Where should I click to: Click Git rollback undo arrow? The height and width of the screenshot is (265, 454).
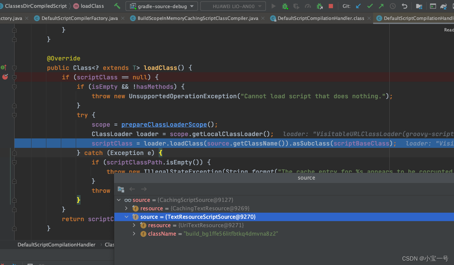tap(404, 6)
